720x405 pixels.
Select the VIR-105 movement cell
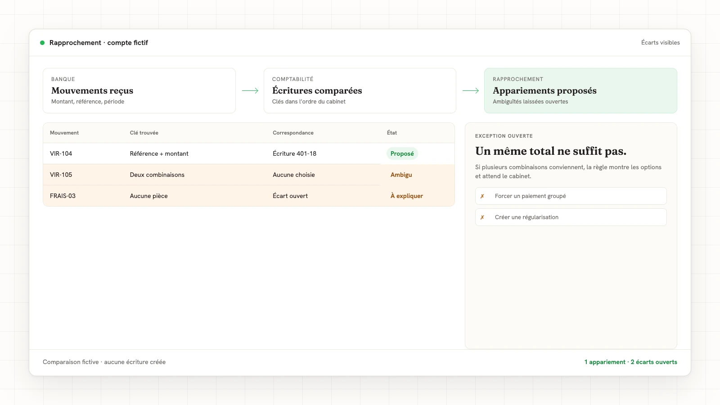coord(61,175)
